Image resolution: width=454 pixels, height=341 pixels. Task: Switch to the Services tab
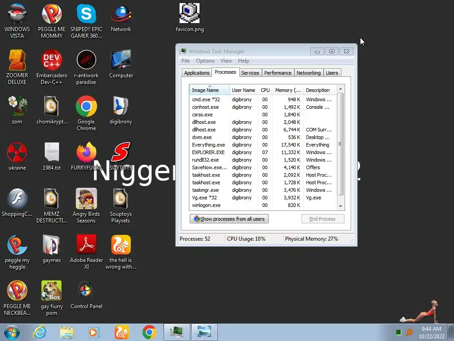[x=250, y=73]
